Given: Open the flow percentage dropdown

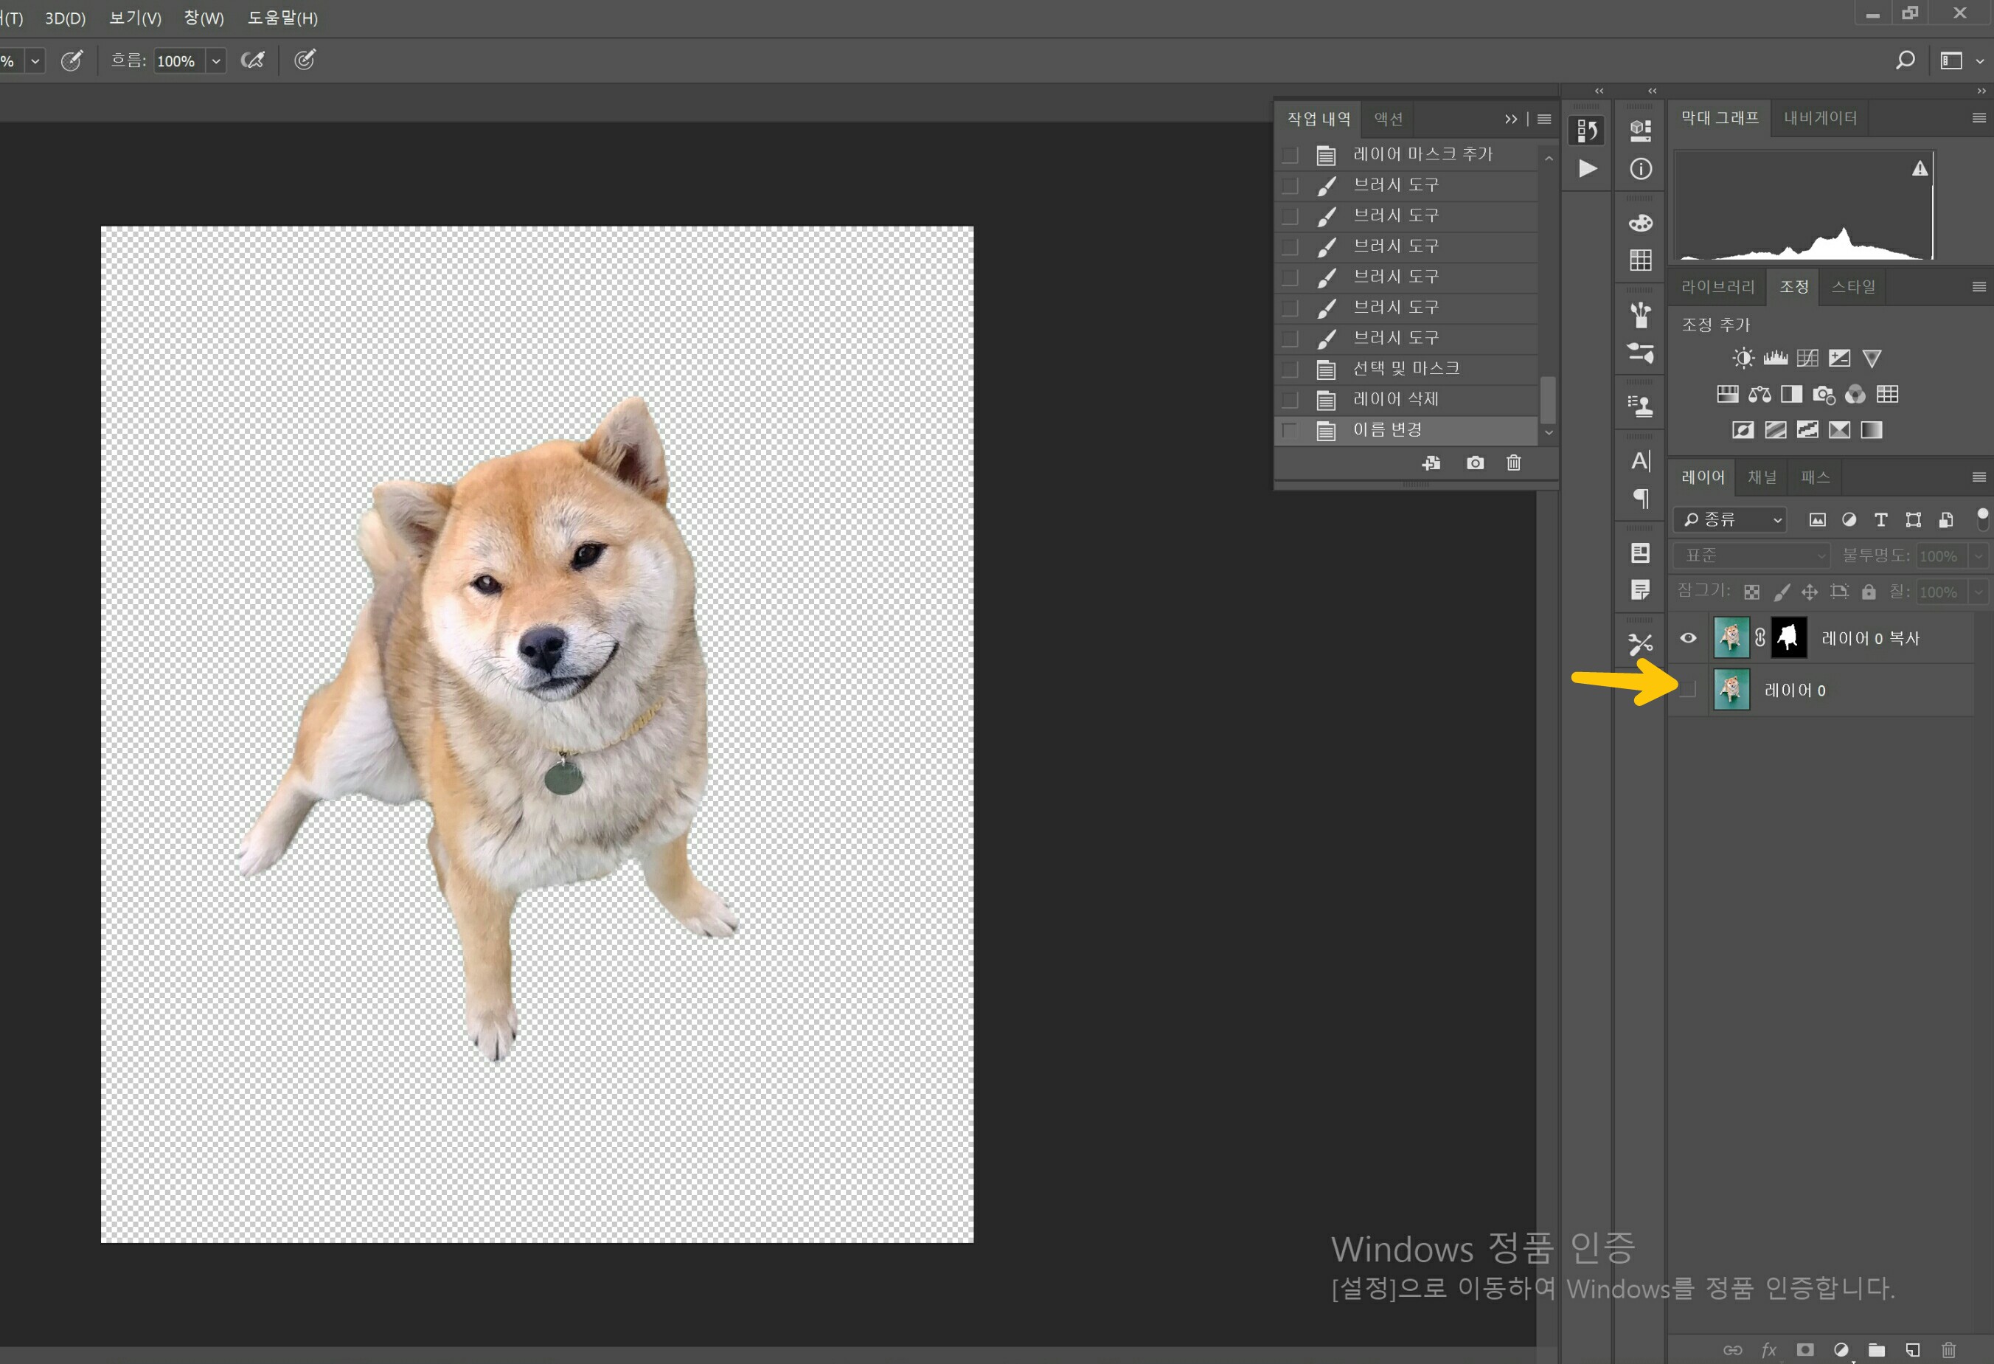Looking at the screenshot, I should [x=216, y=61].
